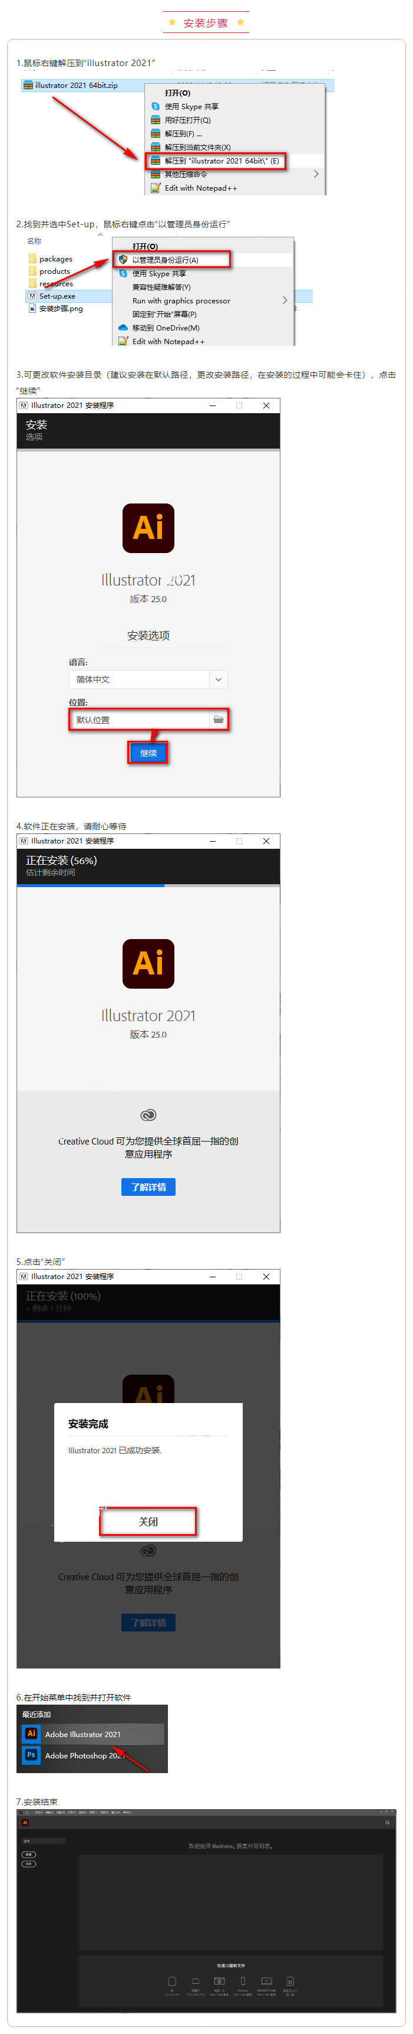Viewport: 413px width, 2034px height.
Task: Expand 其他压缩命令 submenu arrow
Action: (316, 174)
